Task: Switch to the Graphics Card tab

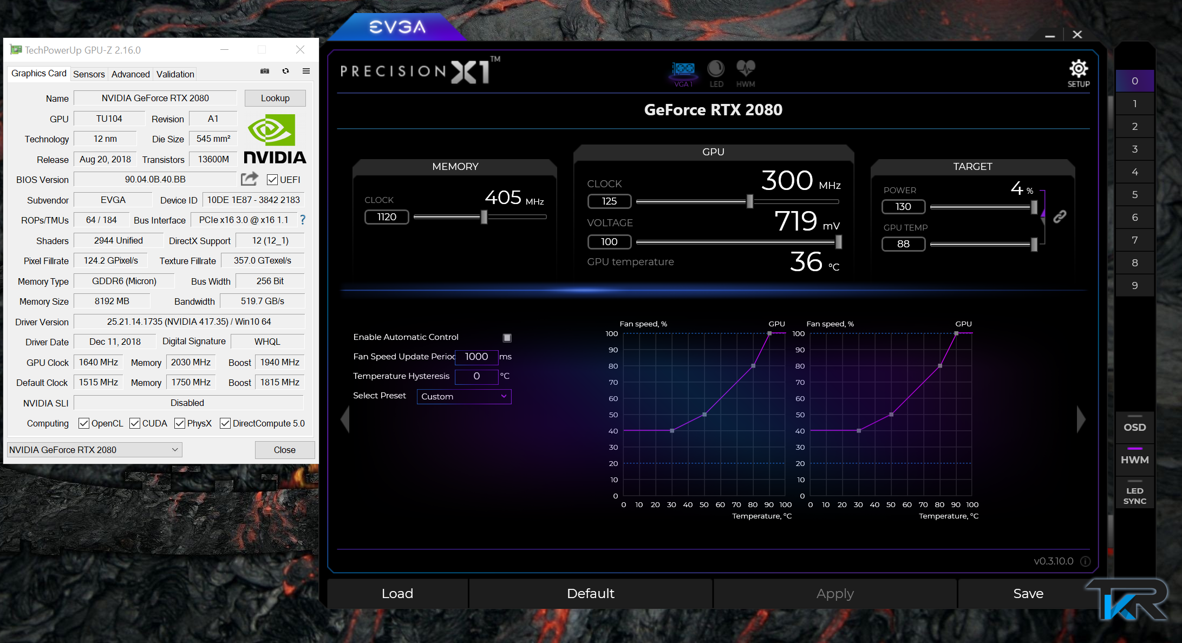Action: (39, 73)
